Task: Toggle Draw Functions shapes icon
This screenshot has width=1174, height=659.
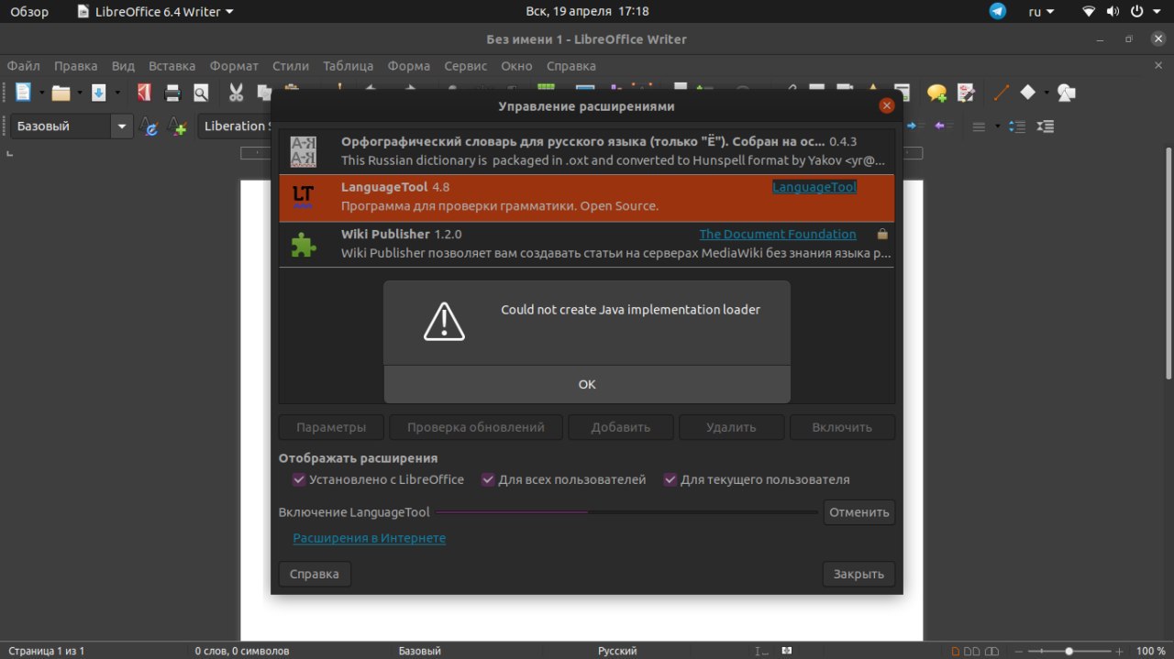Action: (x=1066, y=93)
